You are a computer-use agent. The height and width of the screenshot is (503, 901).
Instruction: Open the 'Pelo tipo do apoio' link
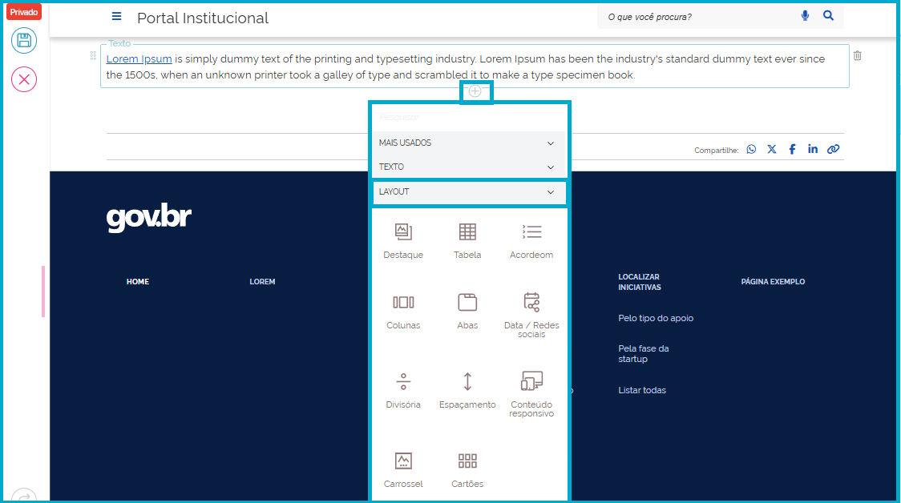[656, 318]
